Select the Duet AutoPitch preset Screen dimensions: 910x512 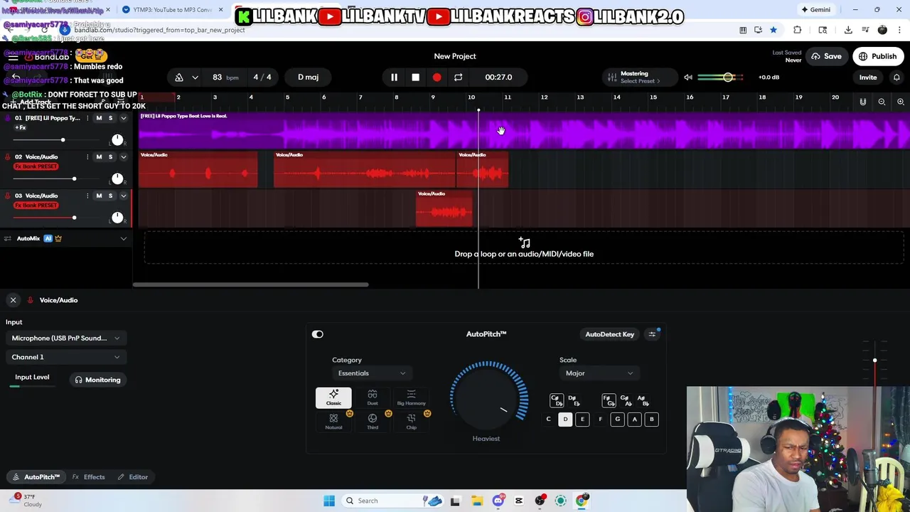373,398
